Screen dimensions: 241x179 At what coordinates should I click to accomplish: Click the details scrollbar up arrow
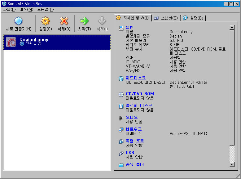coord(232,27)
